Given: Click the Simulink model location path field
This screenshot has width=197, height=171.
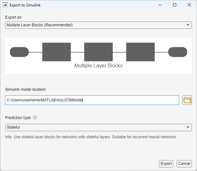Looking at the screenshot, I should [92, 100].
